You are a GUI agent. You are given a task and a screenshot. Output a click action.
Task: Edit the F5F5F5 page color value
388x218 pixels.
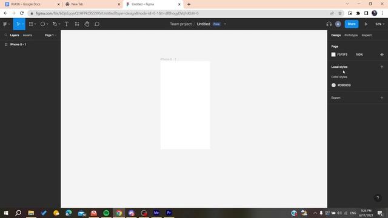342,54
